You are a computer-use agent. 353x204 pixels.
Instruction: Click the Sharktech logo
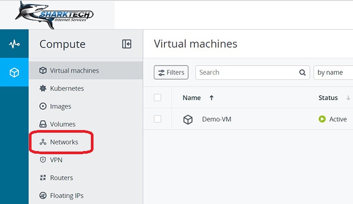[x=54, y=15]
